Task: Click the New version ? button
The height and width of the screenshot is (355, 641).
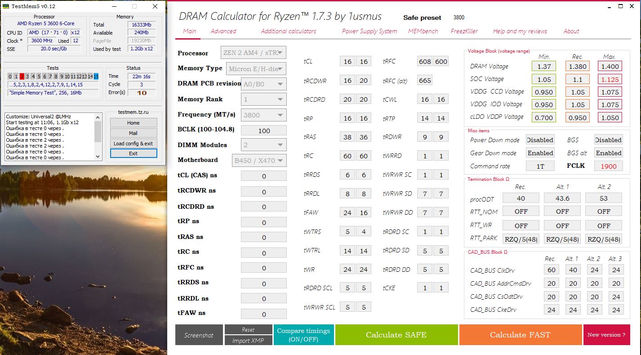Action: click(606, 335)
